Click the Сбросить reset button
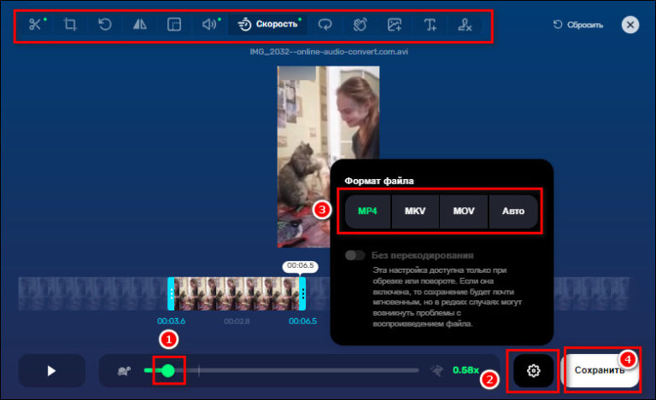The height and width of the screenshot is (400, 656). [577, 25]
